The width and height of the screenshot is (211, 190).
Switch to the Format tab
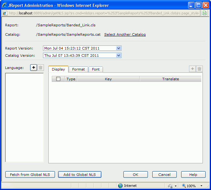tap(78, 70)
